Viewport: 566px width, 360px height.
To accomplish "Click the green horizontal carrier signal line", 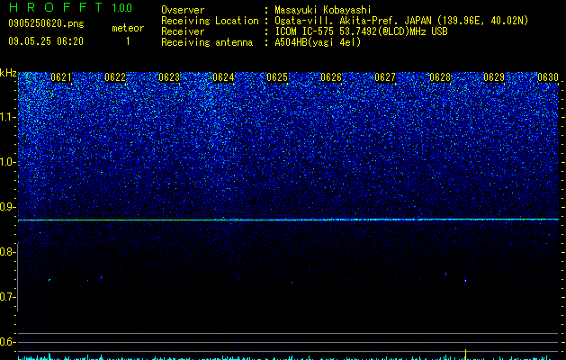I will 288,220.
